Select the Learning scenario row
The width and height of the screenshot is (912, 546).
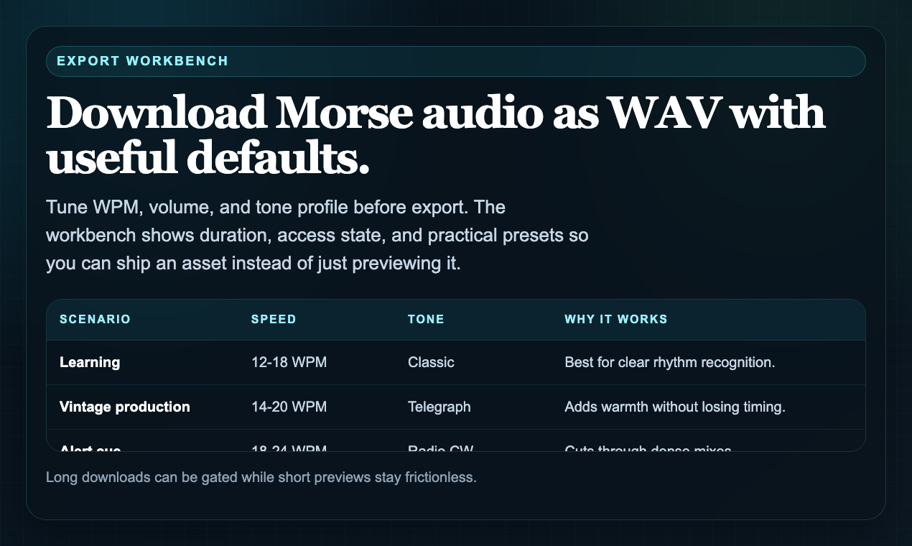click(x=90, y=362)
